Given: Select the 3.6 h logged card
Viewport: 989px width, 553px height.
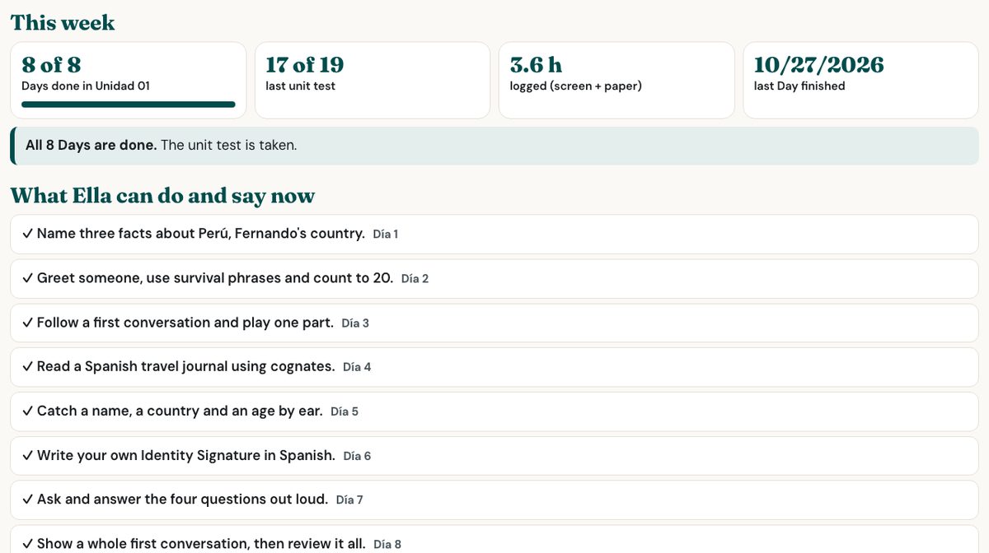Looking at the screenshot, I should click(616, 80).
